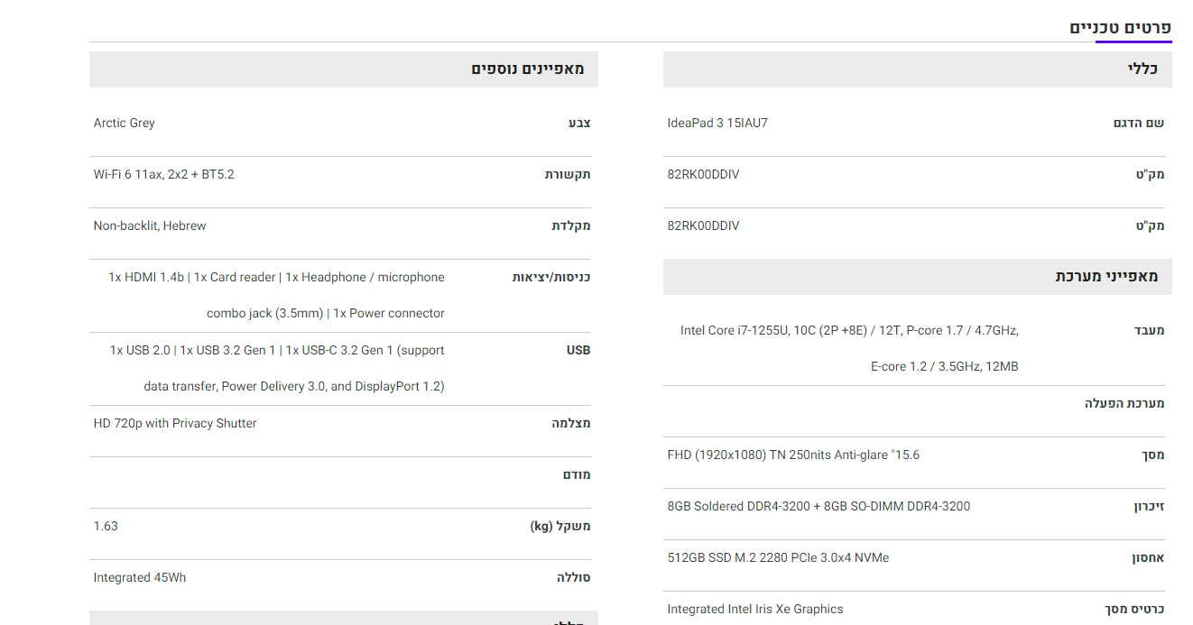Viewport: 1193px width, 625px height.
Task: Select the 1.63 weight value
Action: click(x=106, y=526)
